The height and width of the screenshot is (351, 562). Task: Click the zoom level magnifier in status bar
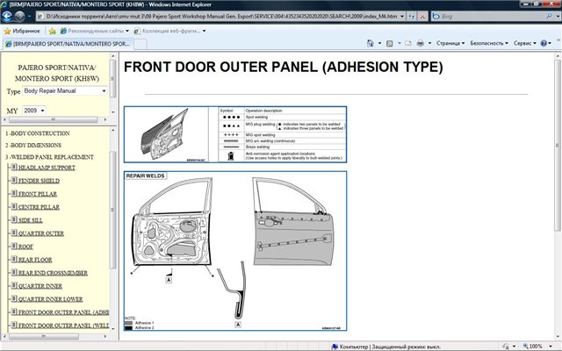[x=525, y=347]
